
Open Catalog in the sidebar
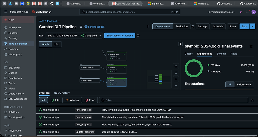tap(18, 38)
